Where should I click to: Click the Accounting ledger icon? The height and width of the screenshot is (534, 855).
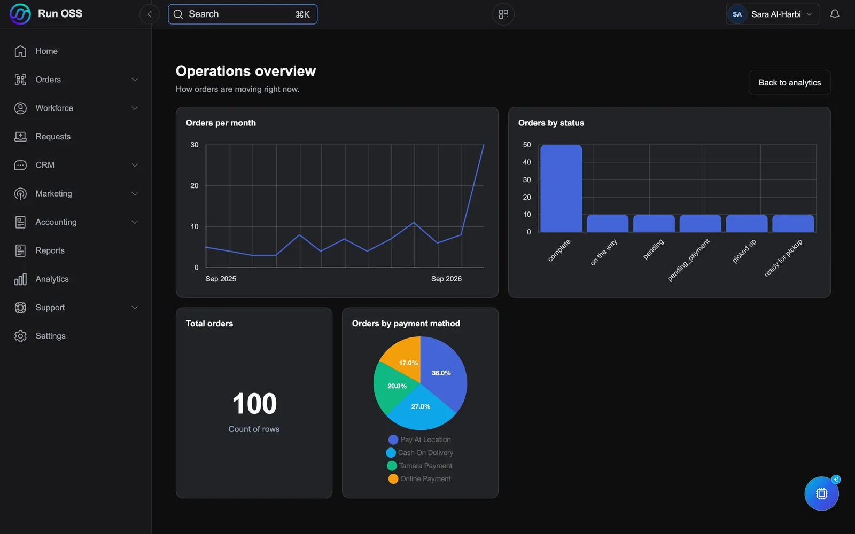[x=20, y=222]
